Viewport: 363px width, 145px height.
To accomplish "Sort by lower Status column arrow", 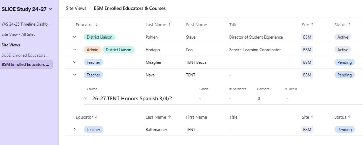I will pyautogui.click(x=349, y=117).
